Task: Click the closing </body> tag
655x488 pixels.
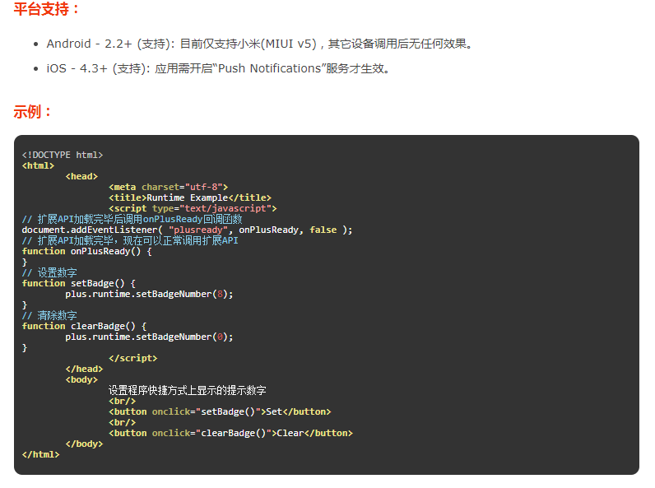Action: point(84,444)
